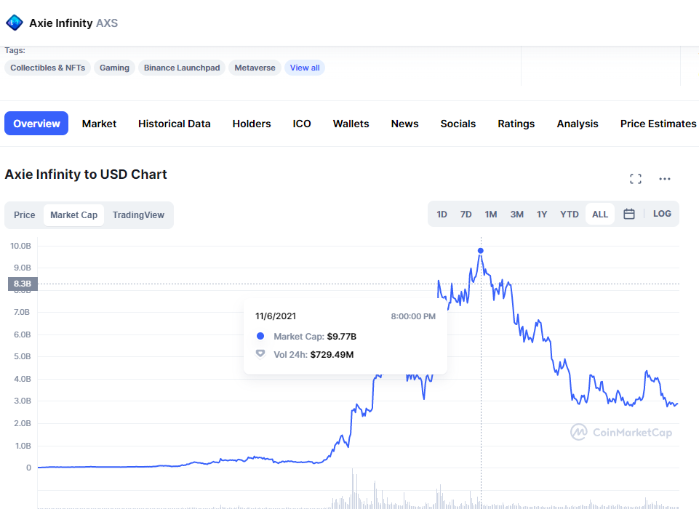Click the AXS ticker symbol text
The image size is (699, 509).
pos(107,23)
